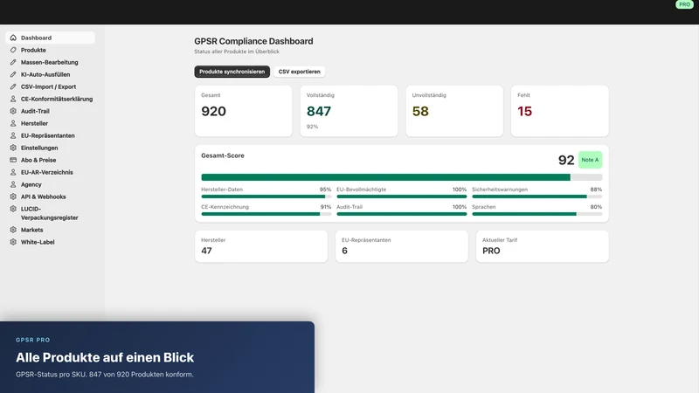Open White-Label settings
This screenshot has width=699, height=393.
coord(50,242)
